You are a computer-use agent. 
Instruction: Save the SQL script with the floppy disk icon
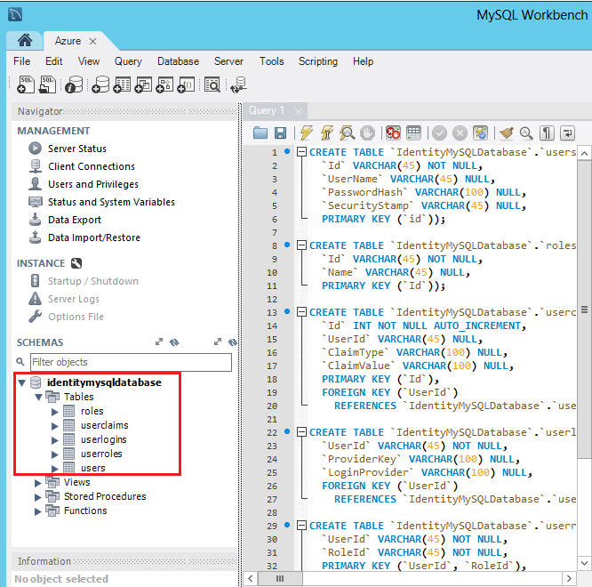point(281,133)
